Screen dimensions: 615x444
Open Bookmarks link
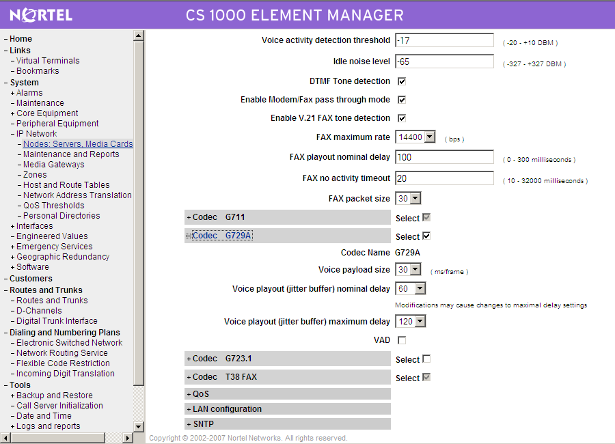click(38, 71)
